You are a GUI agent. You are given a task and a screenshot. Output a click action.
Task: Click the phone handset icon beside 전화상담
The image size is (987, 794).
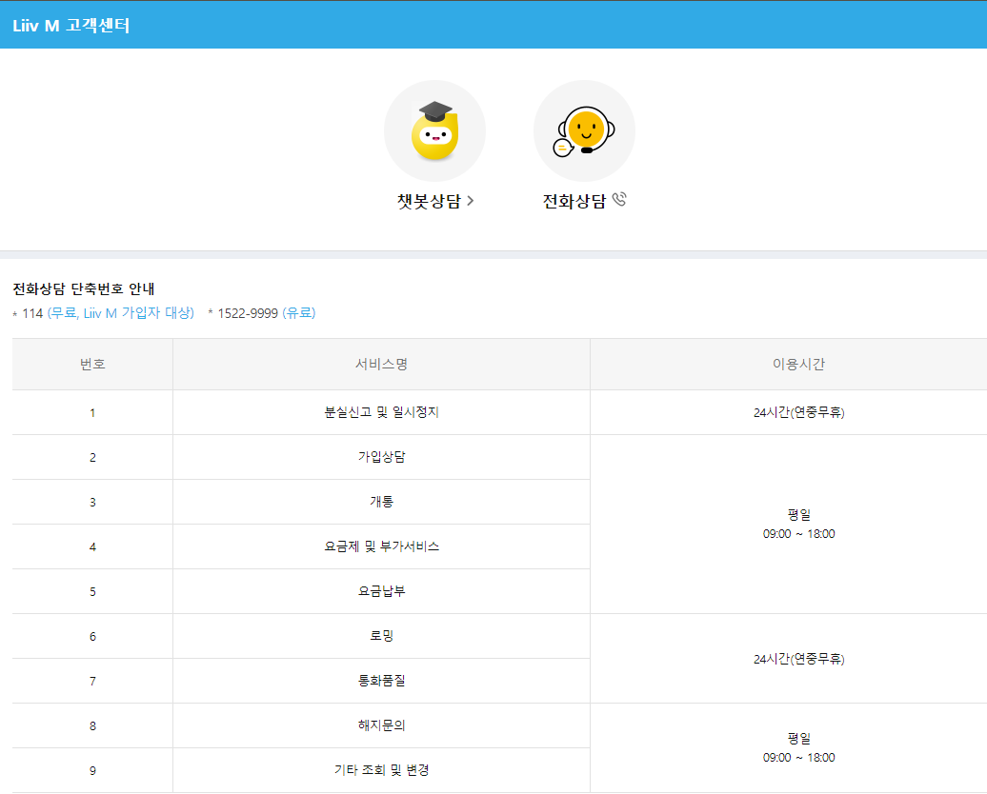pyautogui.click(x=619, y=199)
